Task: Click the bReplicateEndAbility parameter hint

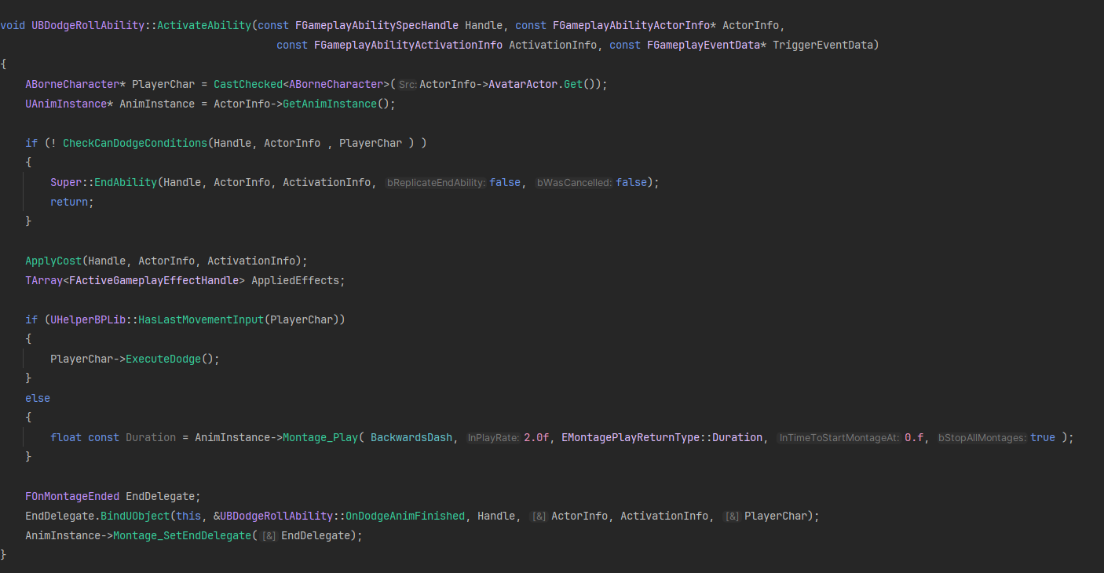Action: click(435, 182)
